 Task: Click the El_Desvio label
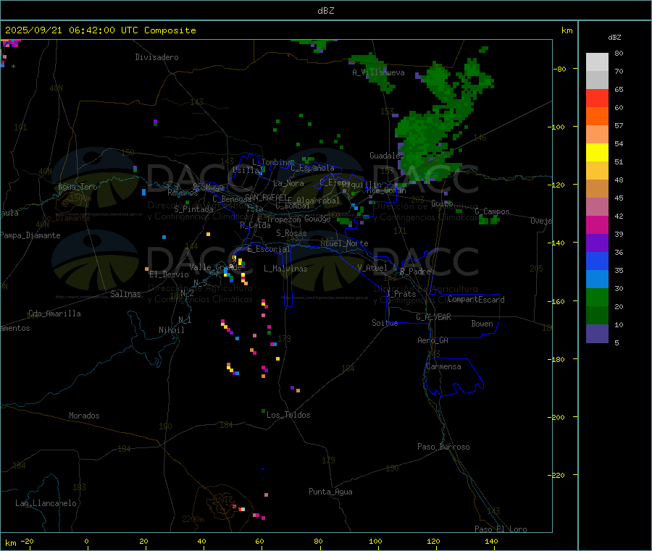[169, 274]
